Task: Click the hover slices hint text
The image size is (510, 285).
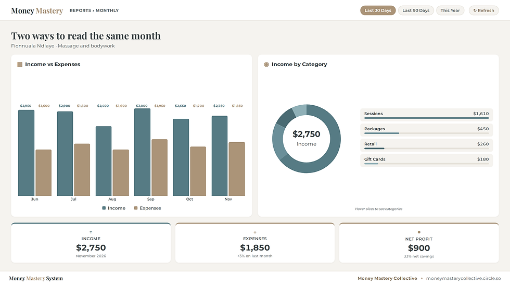Action: (379, 209)
